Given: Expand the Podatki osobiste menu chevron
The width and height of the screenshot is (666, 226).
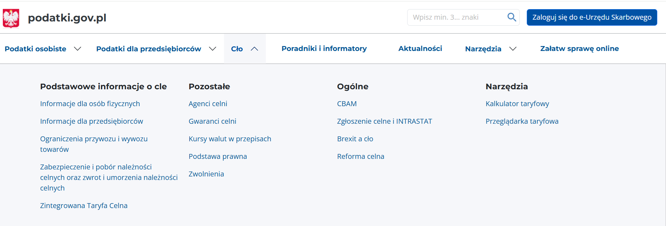Looking at the screenshot, I should [x=78, y=49].
